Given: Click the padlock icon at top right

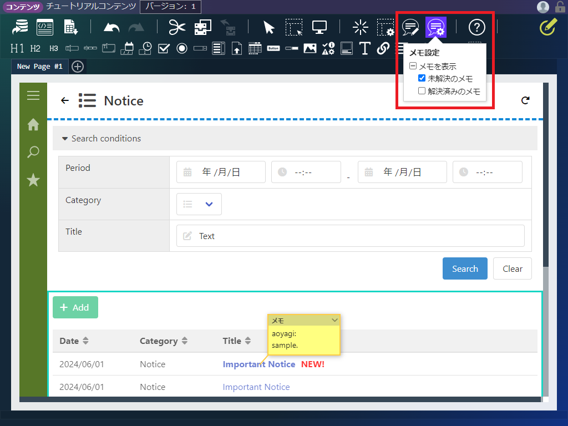Looking at the screenshot, I should pos(560,7).
